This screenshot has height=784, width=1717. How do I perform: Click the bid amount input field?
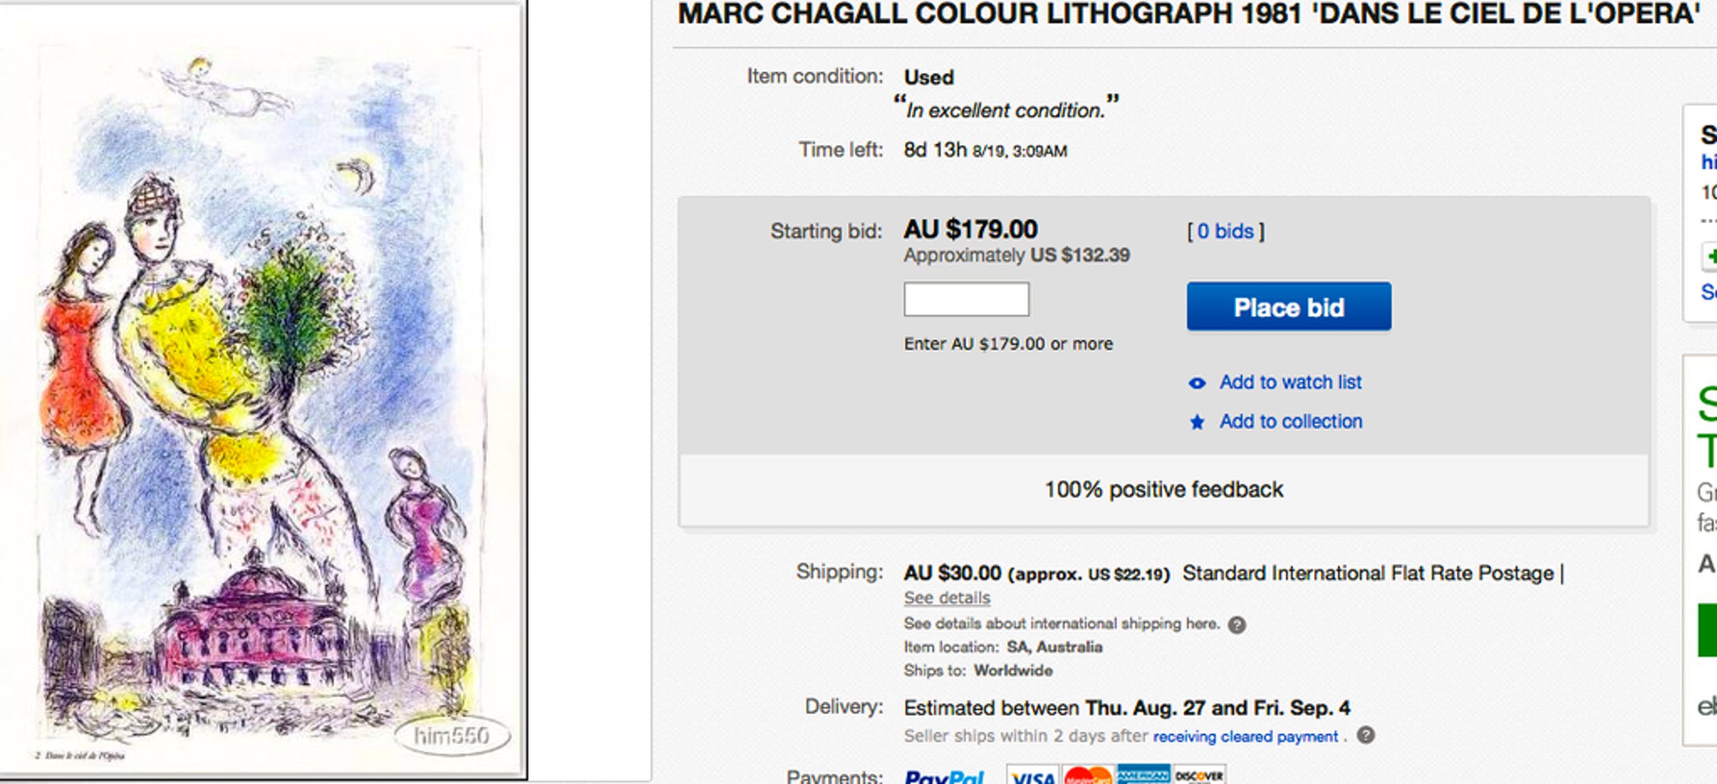coord(965,299)
